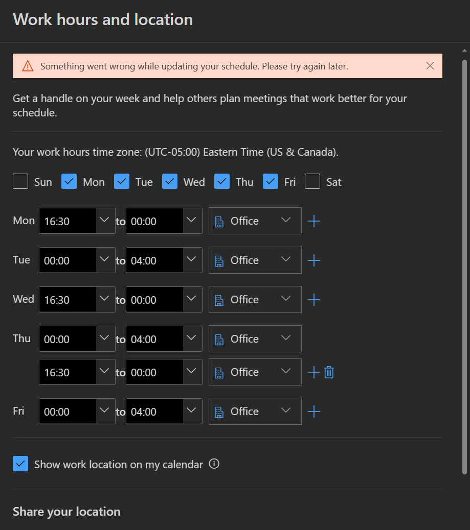Screen dimensions: 470x530
Task: Open Thu second row Office location dropdown
Action: click(x=255, y=372)
